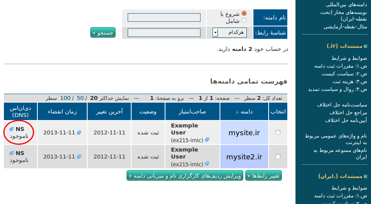Click ex215-irnic holder icon in mysite2.ir row
The width and height of the screenshot is (371, 204).
[x=207, y=164]
